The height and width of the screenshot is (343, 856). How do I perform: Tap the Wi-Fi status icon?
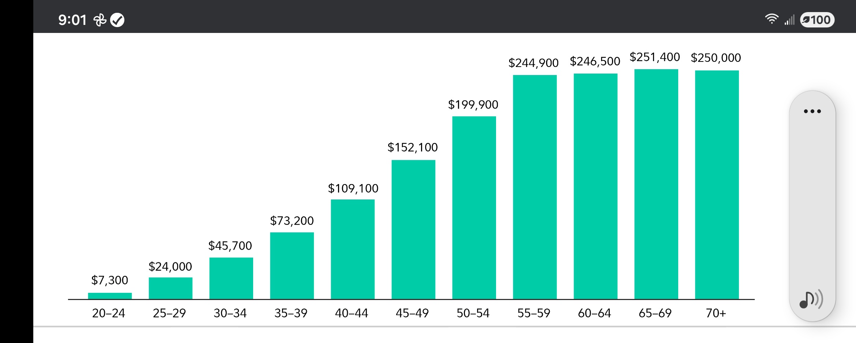point(771,19)
